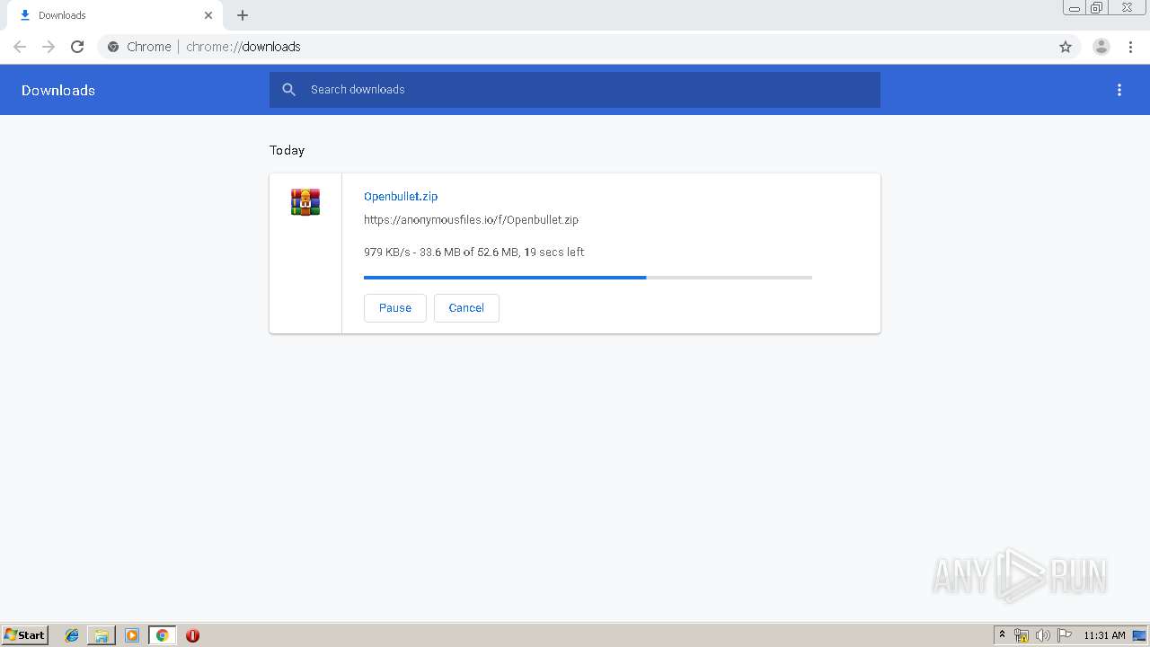Click the Downloads page title
The image size is (1150, 647).
coord(58,91)
